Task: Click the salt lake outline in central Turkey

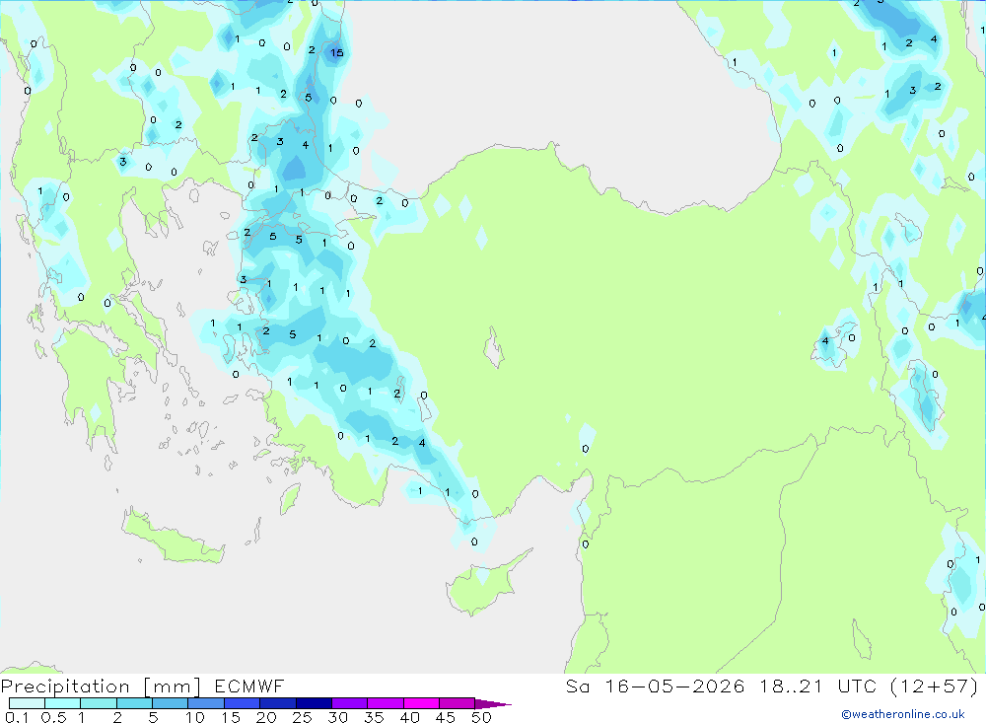Action: (494, 347)
